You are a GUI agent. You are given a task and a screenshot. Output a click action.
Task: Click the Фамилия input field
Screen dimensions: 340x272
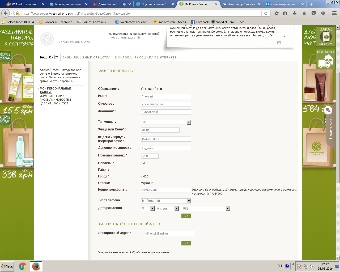point(166,112)
